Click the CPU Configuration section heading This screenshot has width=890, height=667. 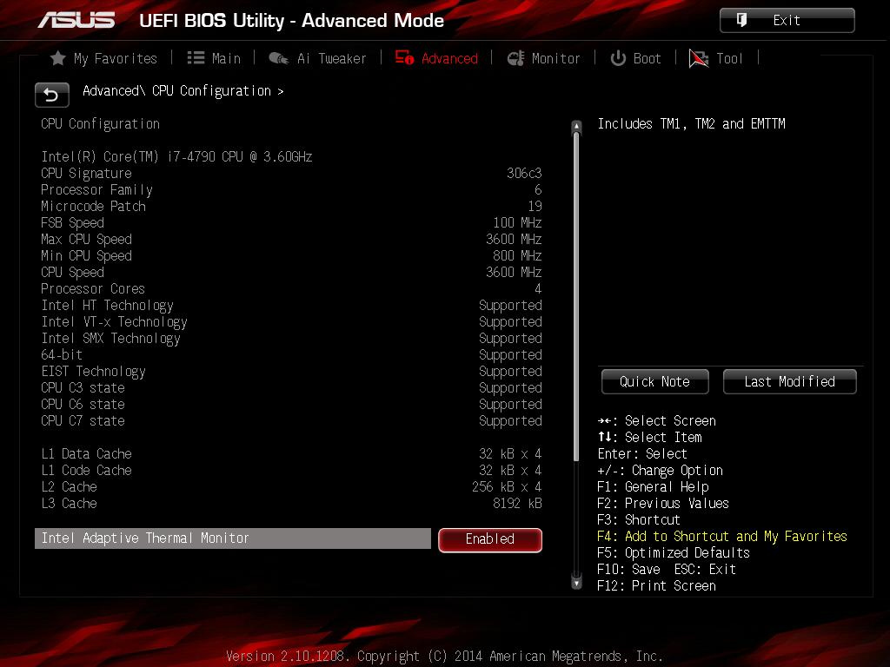click(x=100, y=123)
